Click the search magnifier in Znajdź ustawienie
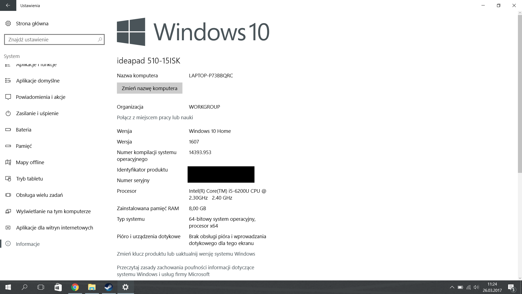This screenshot has width=522, height=294. [x=100, y=39]
